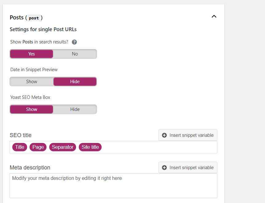Click the help question mark icon

[x=74, y=42]
